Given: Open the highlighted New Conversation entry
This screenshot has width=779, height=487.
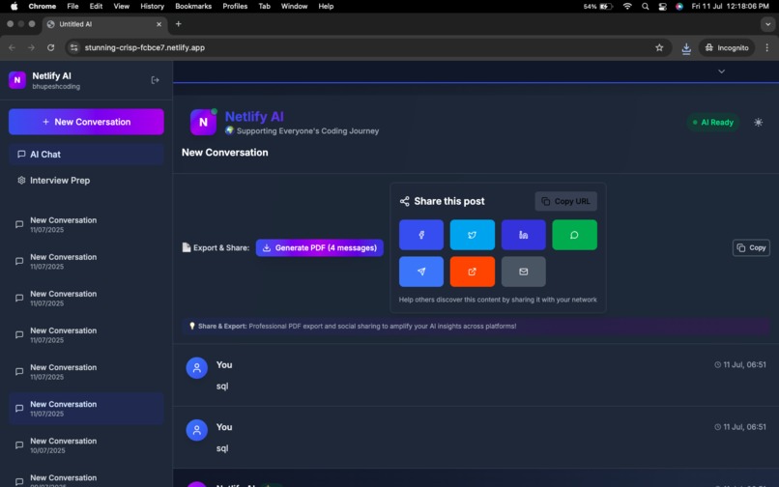Looking at the screenshot, I should pyautogui.click(x=86, y=409).
